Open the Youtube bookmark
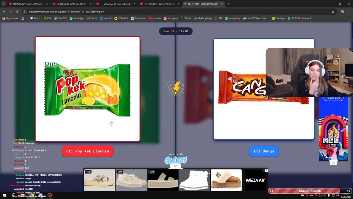 click(155, 19)
